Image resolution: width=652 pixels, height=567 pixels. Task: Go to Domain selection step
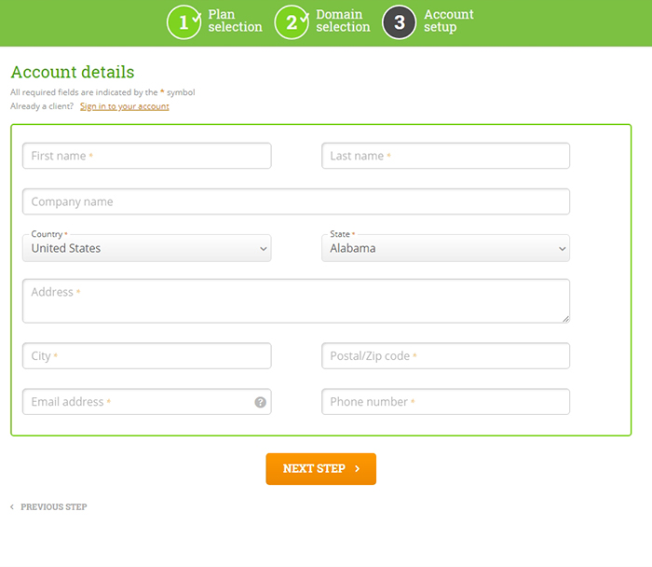(343, 21)
